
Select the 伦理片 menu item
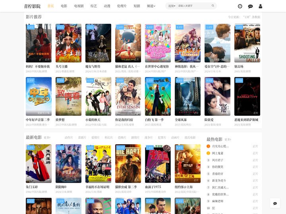click(x=122, y=6)
